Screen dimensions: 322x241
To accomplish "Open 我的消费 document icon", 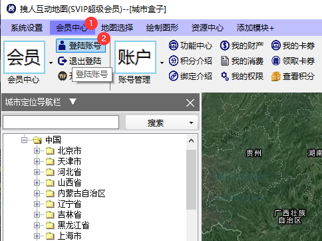I will pos(225,61).
